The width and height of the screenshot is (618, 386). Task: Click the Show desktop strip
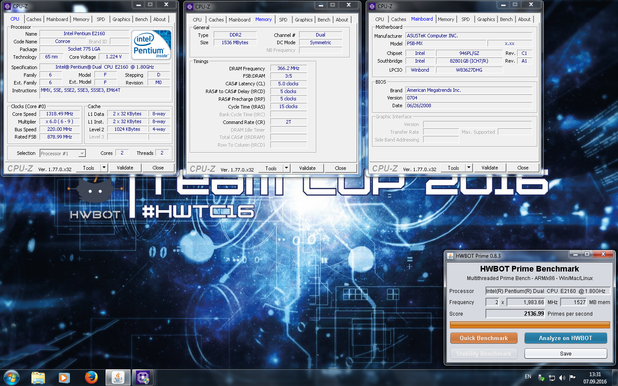click(x=615, y=378)
